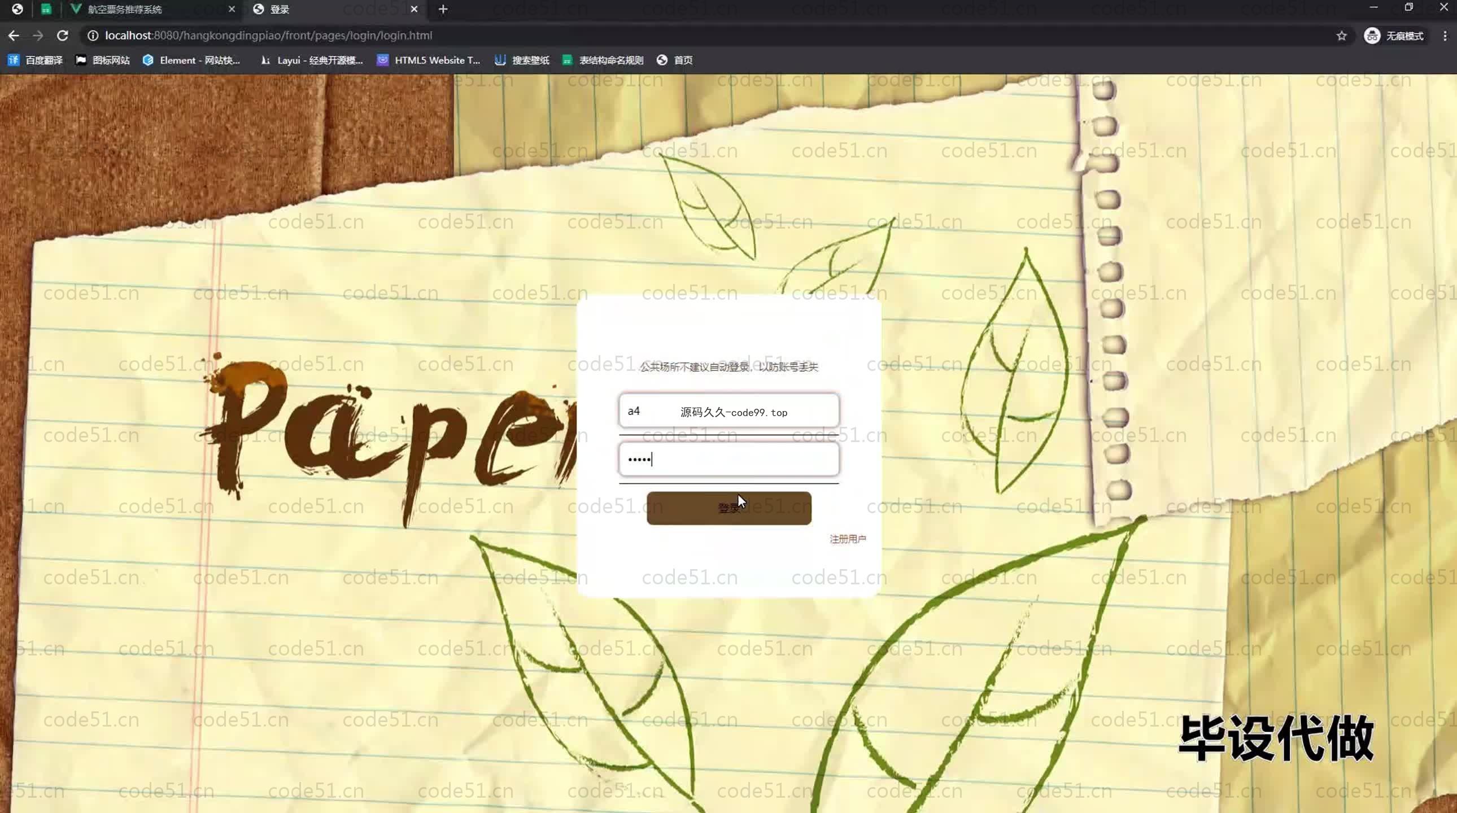
Task: Bookmark this page with the star icon
Action: click(x=1341, y=36)
